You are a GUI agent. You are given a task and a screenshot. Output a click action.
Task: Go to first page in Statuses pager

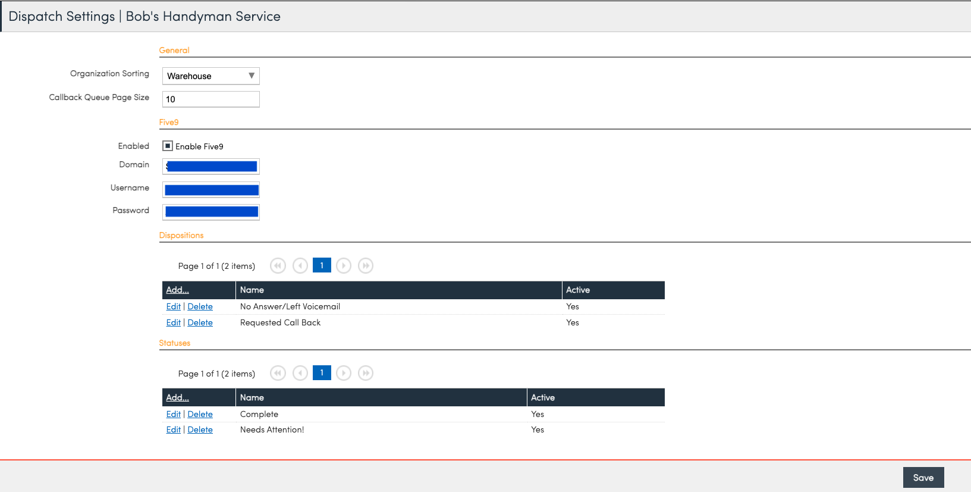point(278,373)
